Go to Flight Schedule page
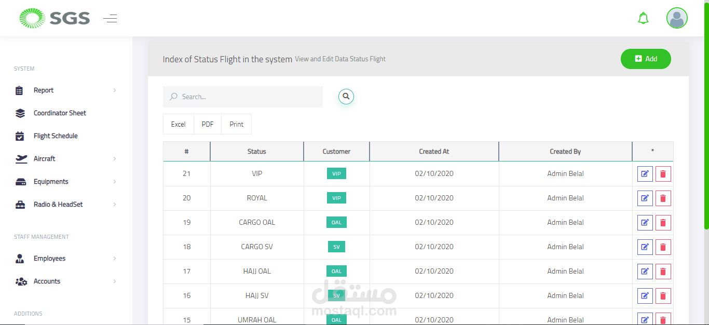709x325 pixels. click(56, 136)
